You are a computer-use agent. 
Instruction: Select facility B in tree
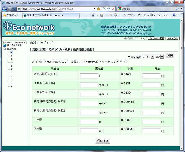coord(12,56)
